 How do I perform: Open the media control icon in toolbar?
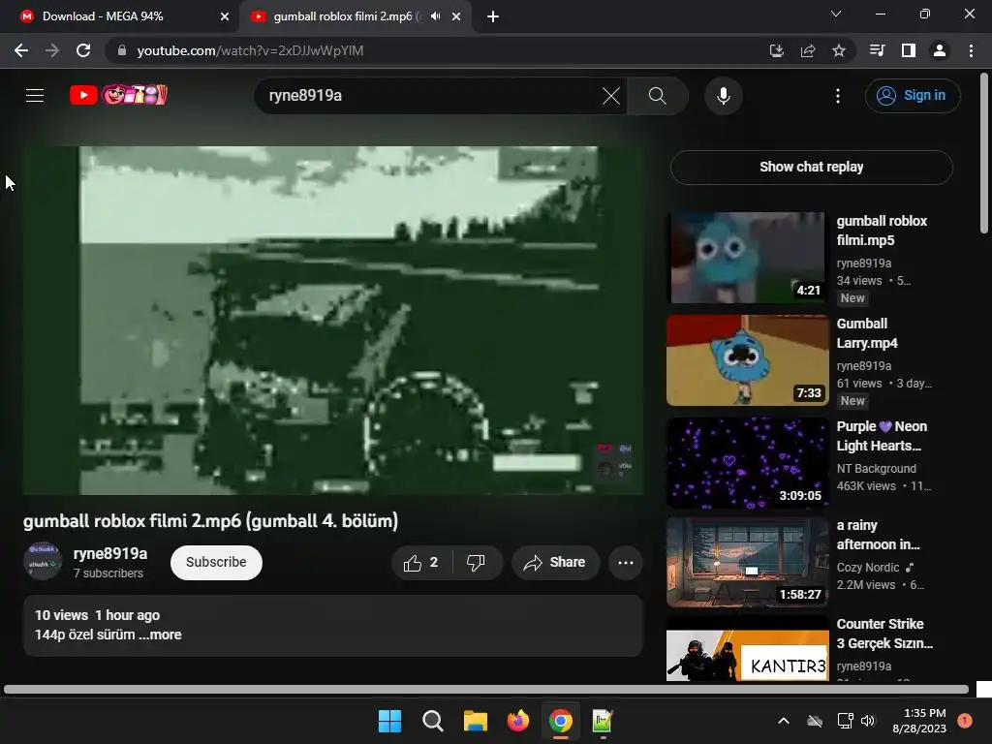tap(877, 50)
